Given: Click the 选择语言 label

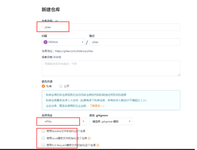Looking at the screenshot, I should pyautogui.click(x=47, y=115).
